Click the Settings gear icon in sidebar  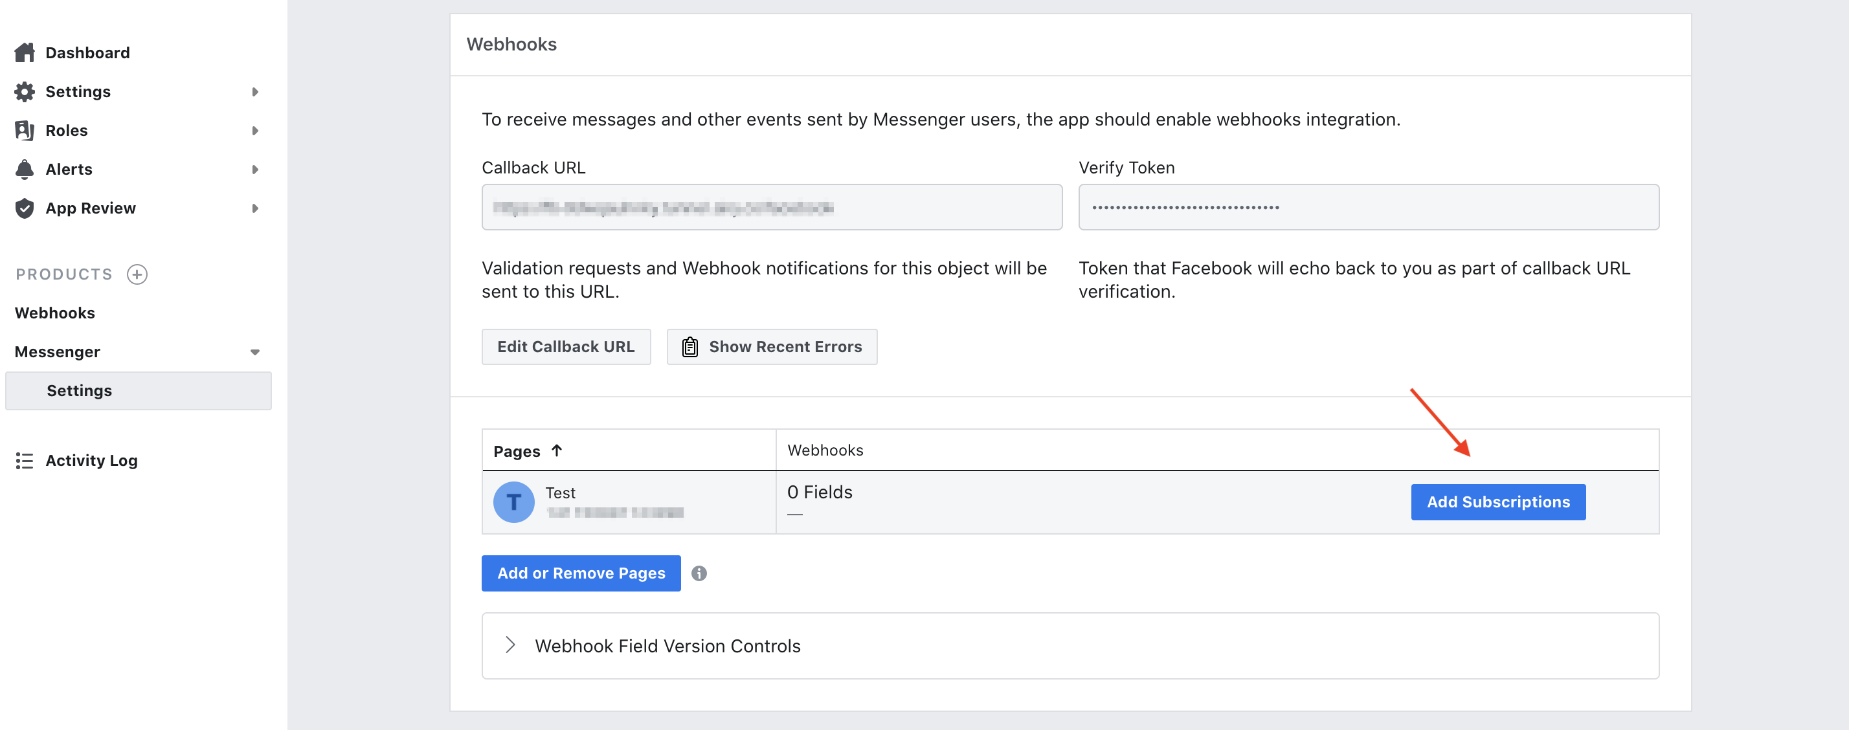tap(25, 92)
